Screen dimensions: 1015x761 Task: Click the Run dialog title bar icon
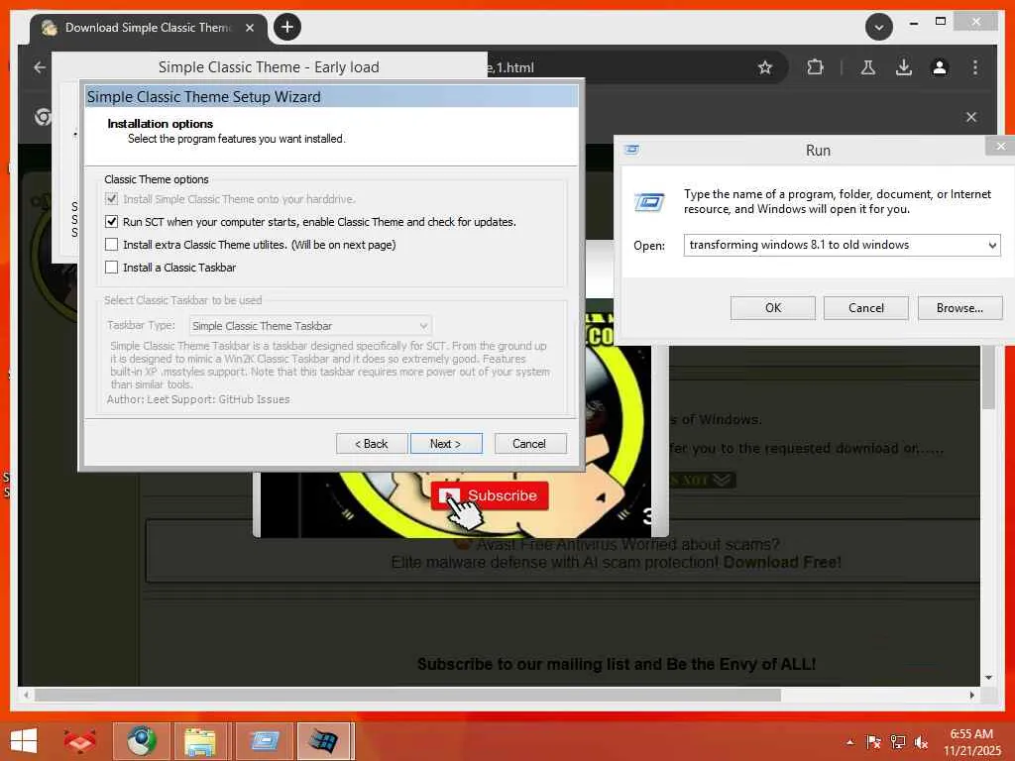[631, 150]
